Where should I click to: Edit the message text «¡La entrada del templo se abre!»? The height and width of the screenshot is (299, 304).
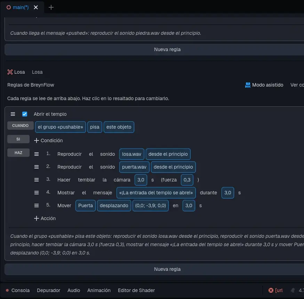pos(156,193)
